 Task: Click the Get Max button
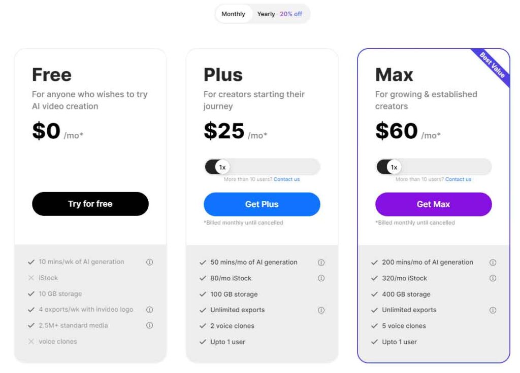[x=433, y=204]
